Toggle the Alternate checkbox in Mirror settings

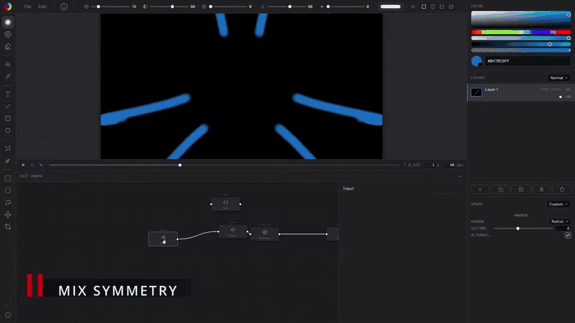tap(568, 235)
